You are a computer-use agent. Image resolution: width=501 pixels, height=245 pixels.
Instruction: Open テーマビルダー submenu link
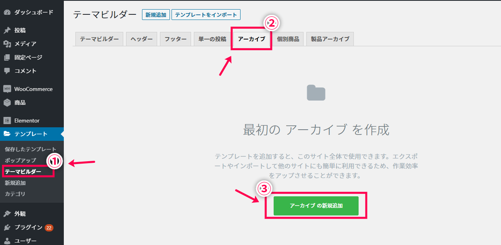(23, 172)
